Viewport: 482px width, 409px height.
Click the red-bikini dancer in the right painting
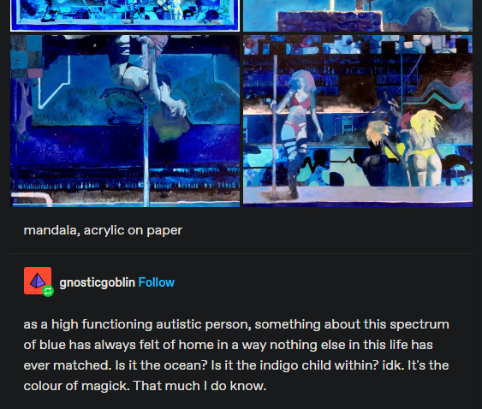[x=298, y=129]
